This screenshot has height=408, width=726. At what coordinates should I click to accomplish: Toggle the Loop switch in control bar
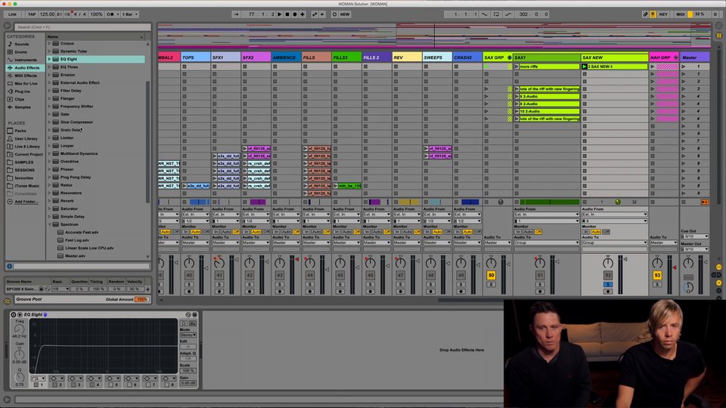[x=496, y=14]
